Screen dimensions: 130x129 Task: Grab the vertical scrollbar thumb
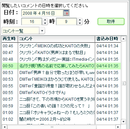123,83
